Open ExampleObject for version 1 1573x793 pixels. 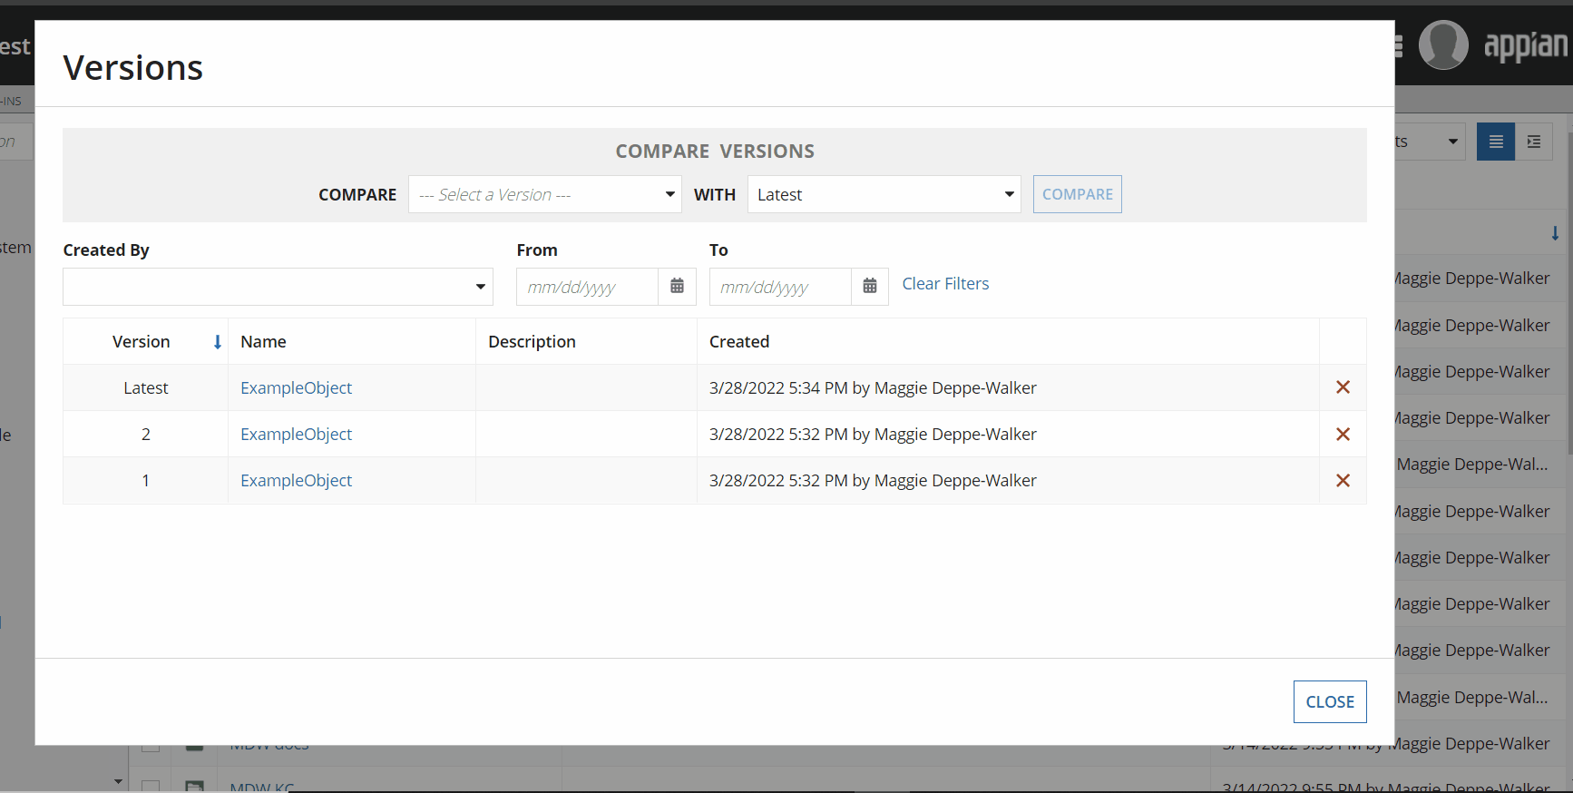296,480
